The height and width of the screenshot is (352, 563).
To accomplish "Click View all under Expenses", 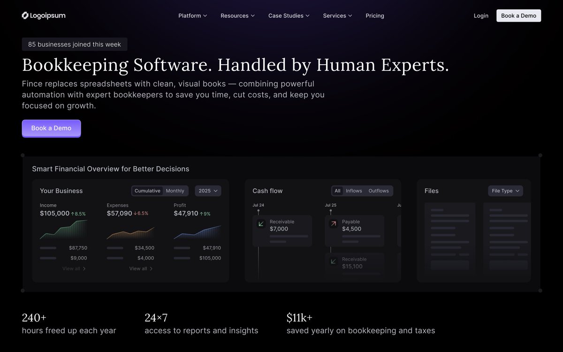I will click(141, 269).
